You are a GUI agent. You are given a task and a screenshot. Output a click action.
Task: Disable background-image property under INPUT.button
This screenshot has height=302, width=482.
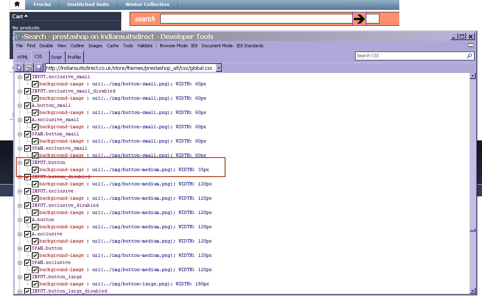click(35, 170)
